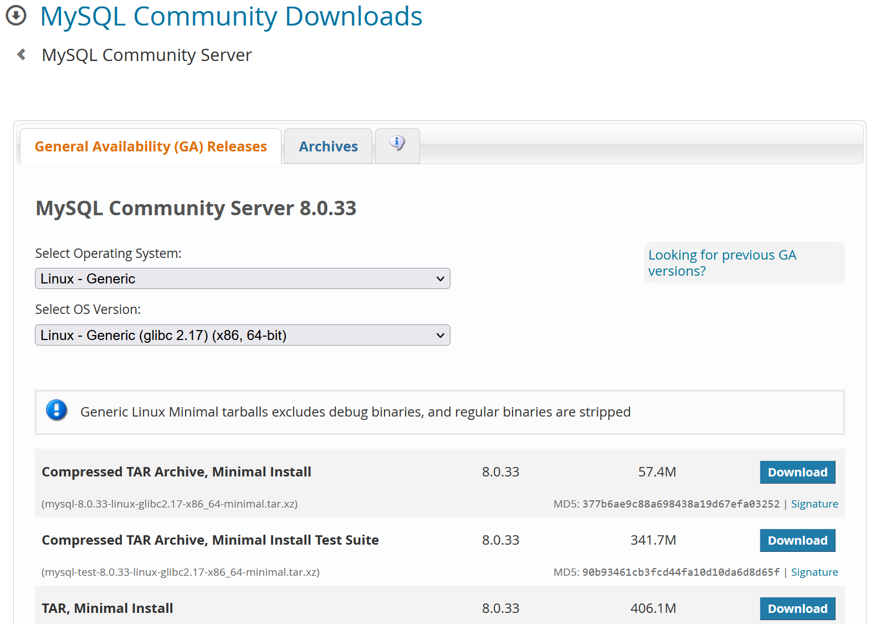Open the MySQL Community Downloads heading link
The width and height of the screenshot is (871, 624).
pyautogui.click(x=231, y=16)
